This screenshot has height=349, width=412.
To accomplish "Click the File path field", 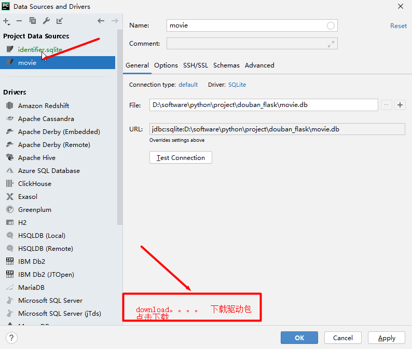I will tap(264, 105).
